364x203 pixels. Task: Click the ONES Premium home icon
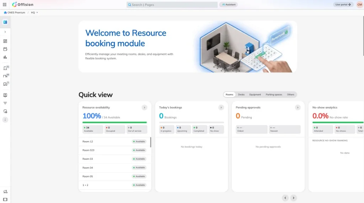(5, 12)
